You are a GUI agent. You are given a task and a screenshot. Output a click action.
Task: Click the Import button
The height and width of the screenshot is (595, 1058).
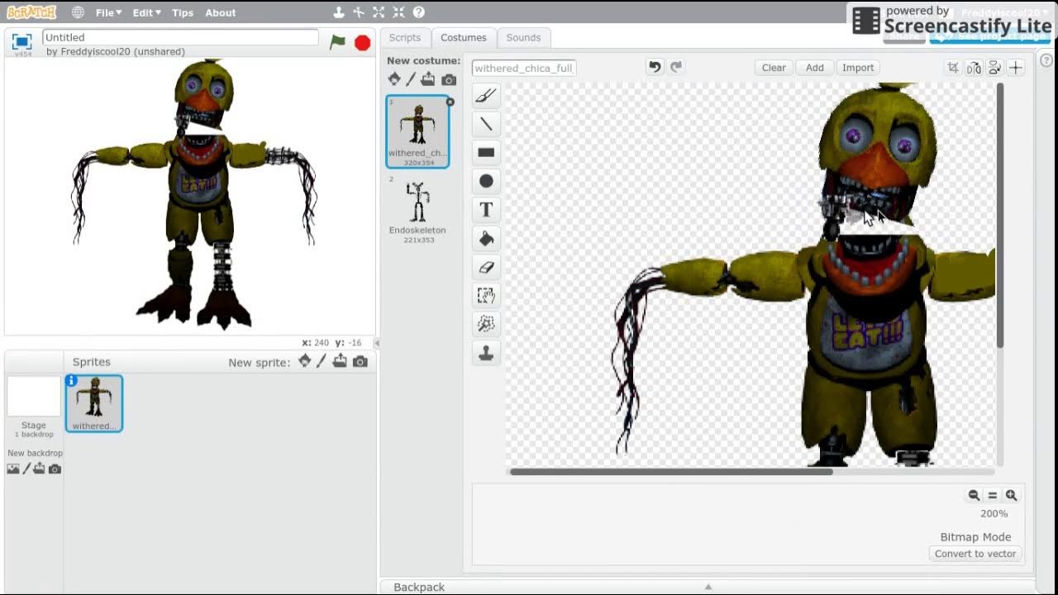(858, 68)
